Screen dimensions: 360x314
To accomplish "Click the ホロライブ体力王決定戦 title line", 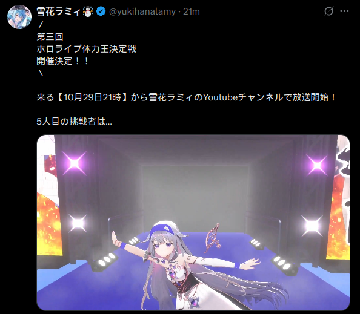I will click(86, 49).
